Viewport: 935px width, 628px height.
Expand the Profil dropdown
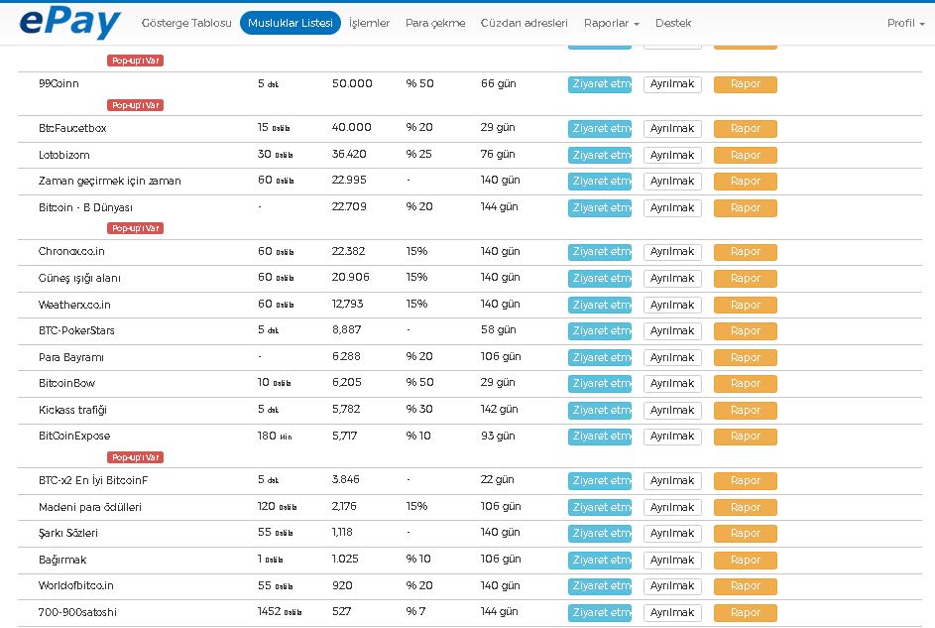[x=906, y=23]
